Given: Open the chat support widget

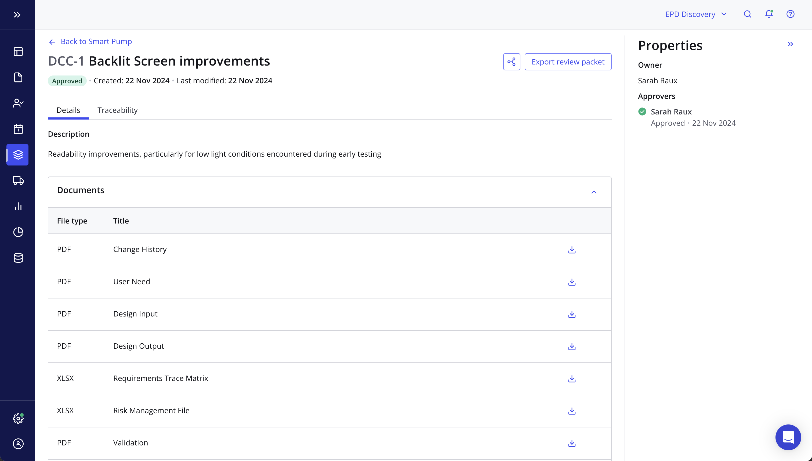Looking at the screenshot, I should tap(788, 437).
